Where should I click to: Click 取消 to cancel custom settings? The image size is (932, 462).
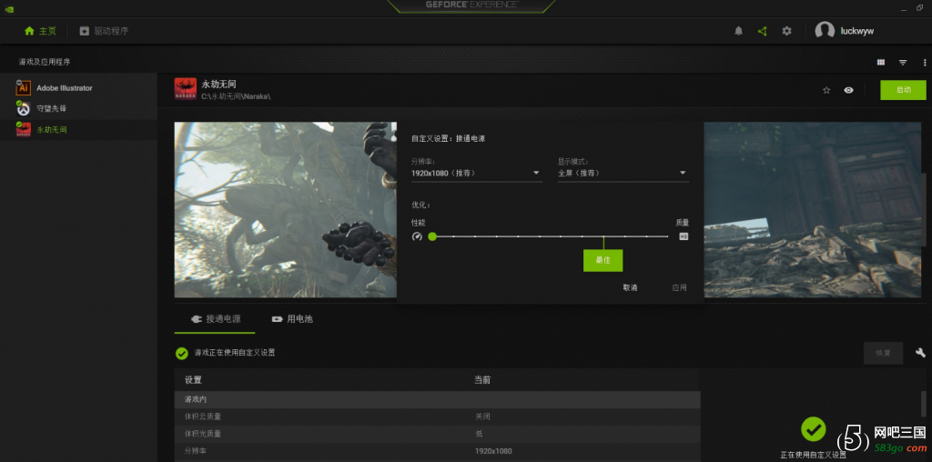click(630, 287)
